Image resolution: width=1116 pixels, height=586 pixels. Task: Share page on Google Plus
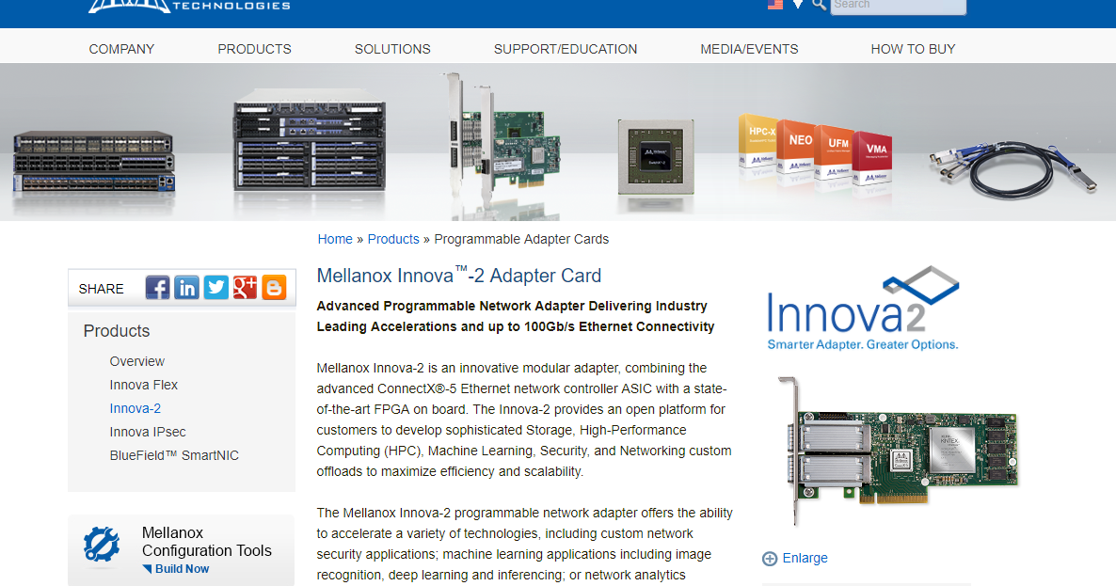(245, 287)
